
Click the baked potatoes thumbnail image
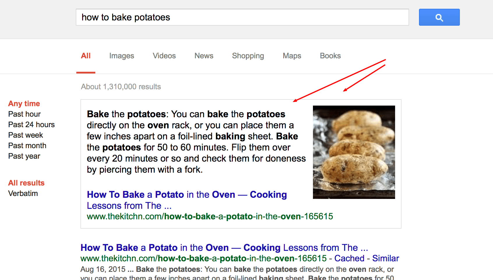354,152
